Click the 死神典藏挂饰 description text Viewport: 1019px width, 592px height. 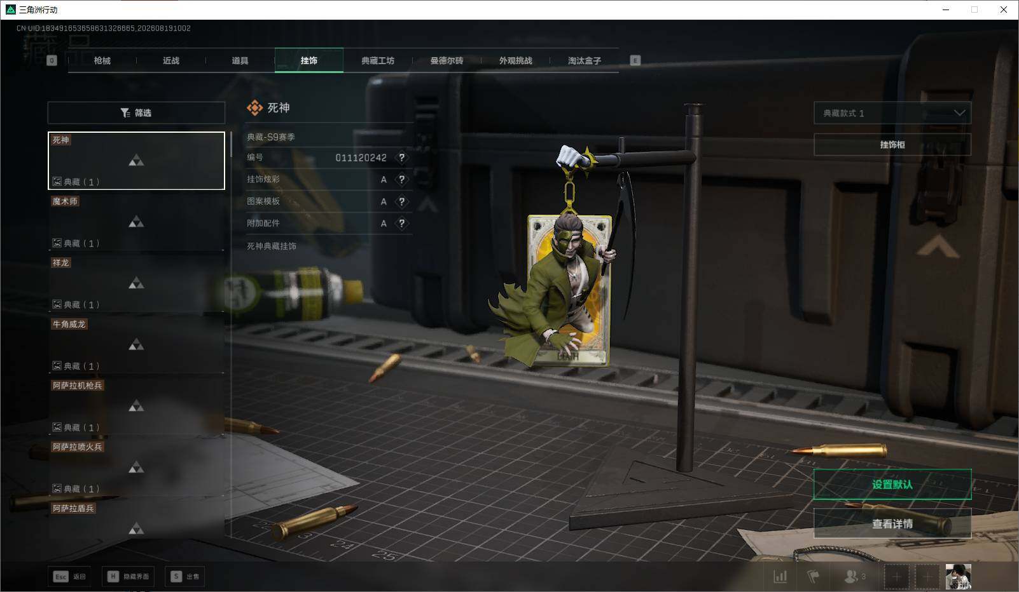pyautogui.click(x=272, y=246)
